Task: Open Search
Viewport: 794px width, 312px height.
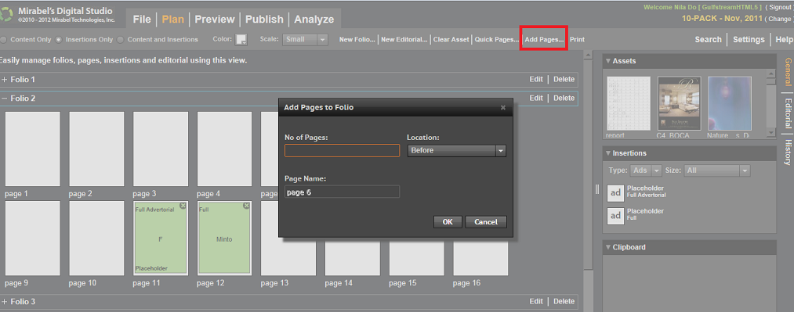Action: pos(708,39)
